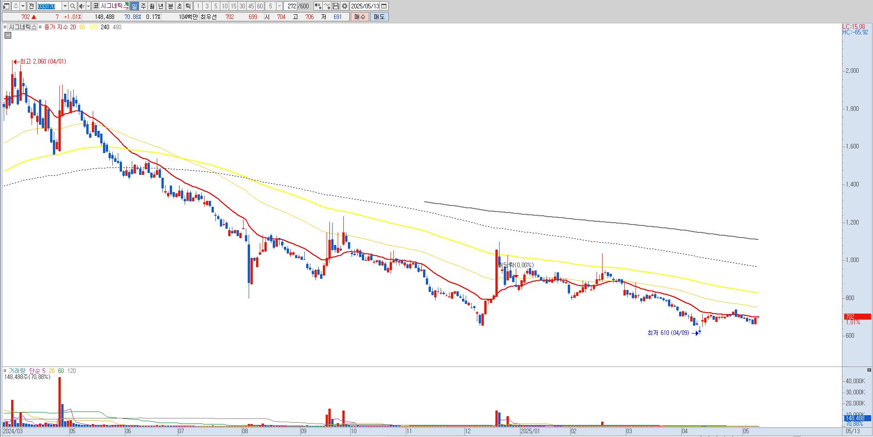Select the 월 monthly chart period
This screenshot has height=437, width=873.
pos(152,6)
